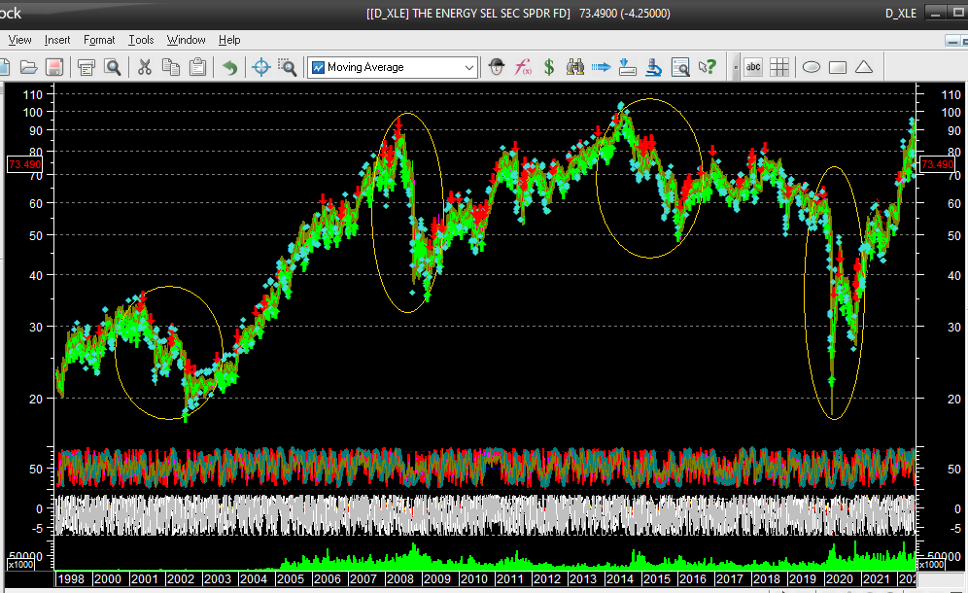Click the microscope icon in toolbar
Screen dimensions: 968x593
coord(654,67)
